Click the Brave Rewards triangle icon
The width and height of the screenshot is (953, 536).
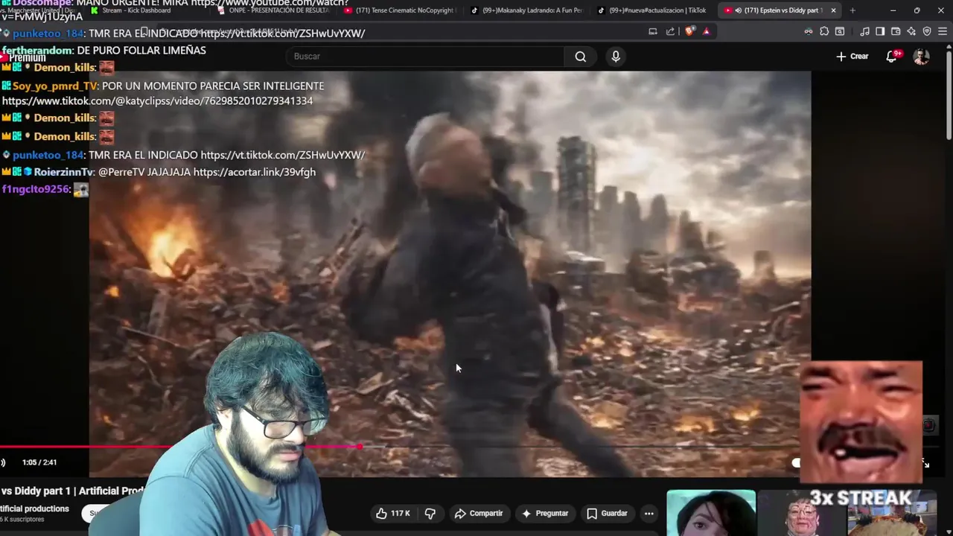[707, 31]
